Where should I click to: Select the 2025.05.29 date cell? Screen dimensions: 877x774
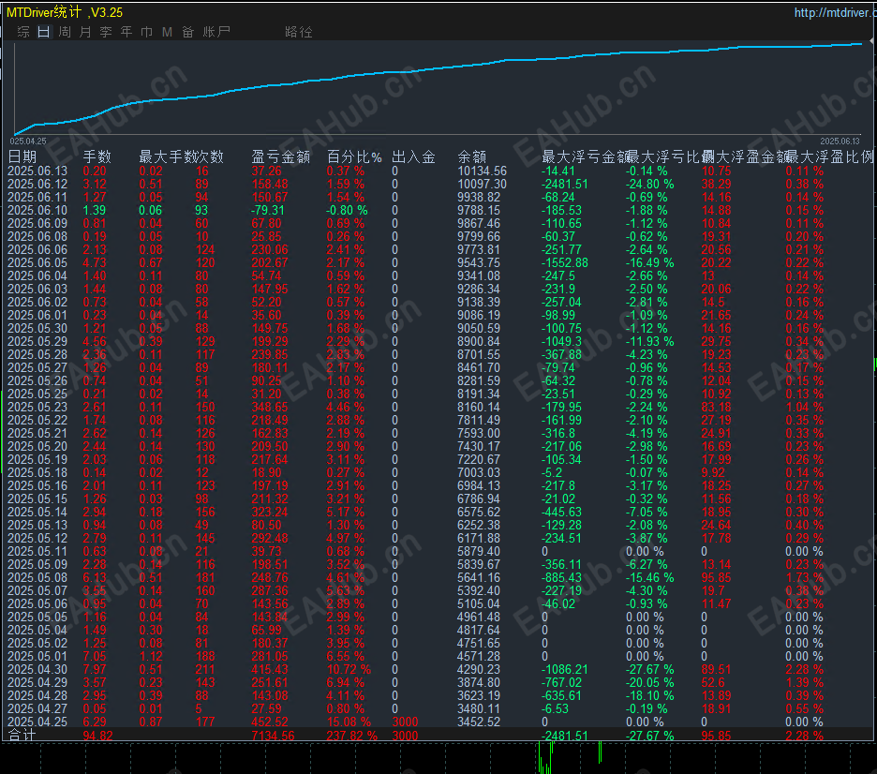click(x=37, y=341)
